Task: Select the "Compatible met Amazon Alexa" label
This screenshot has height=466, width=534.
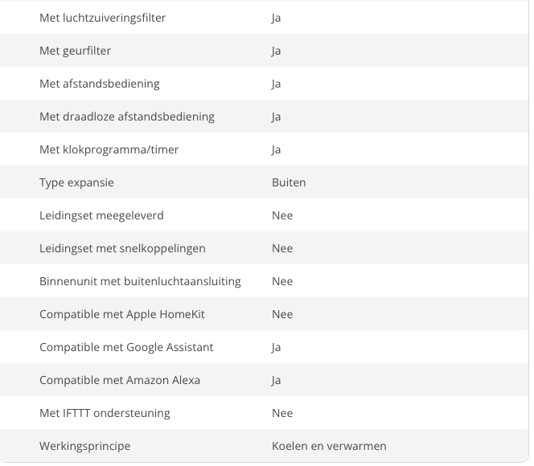Action: click(120, 380)
